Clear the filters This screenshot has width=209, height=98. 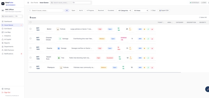153,11
